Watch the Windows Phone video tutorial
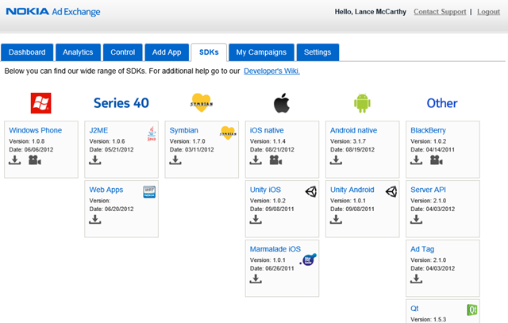The image size is (508, 323). (35, 160)
